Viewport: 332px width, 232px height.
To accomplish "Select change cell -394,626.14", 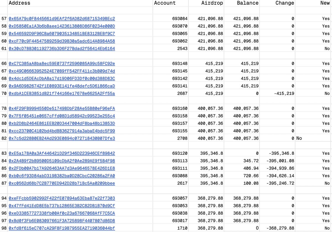I will pos(280,176).
